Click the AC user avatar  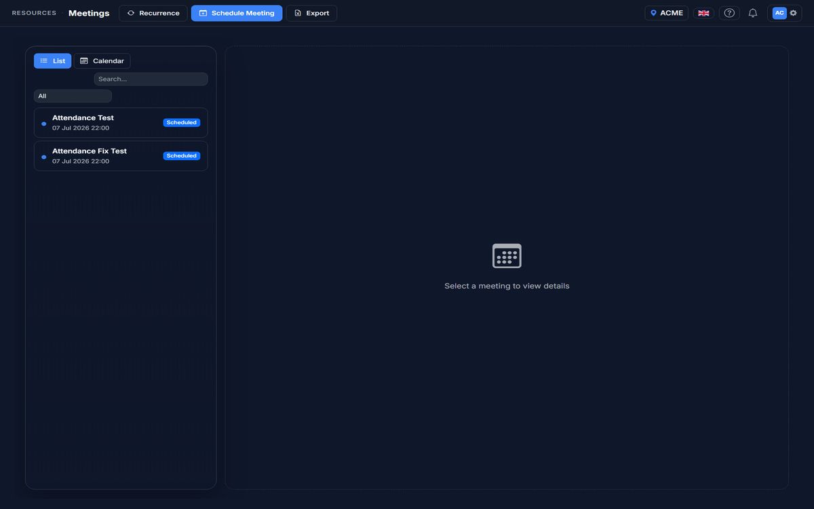pyautogui.click(x=779, y=13)
